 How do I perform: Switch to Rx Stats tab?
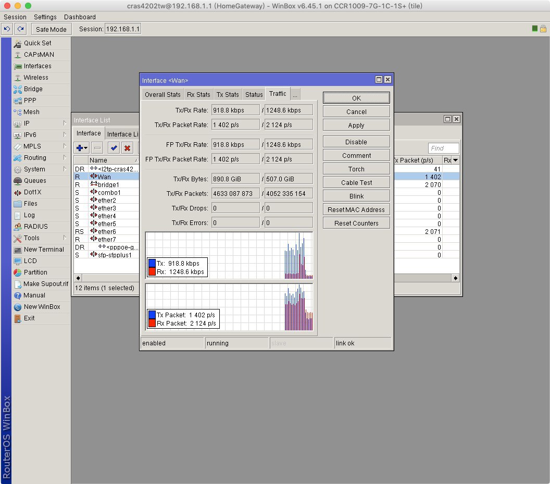click(x=198, y=95)
